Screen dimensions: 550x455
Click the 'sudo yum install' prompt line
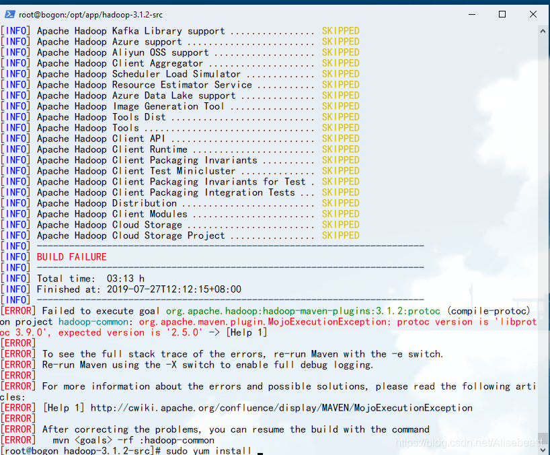pyautogui.click(x=126, y=451)
